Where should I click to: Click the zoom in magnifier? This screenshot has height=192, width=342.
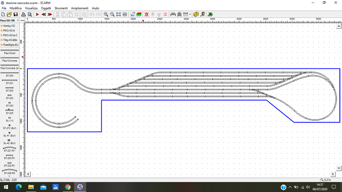tap(106, 14)
